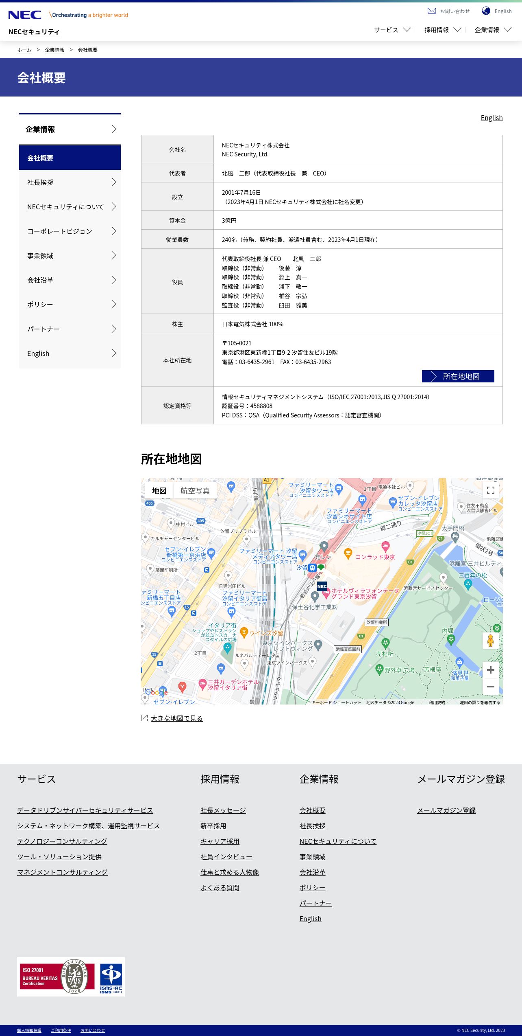Click the Conrad Tokyo hotel pin
The height and width of the screenshot is (1036, 522).
point(385,546)
